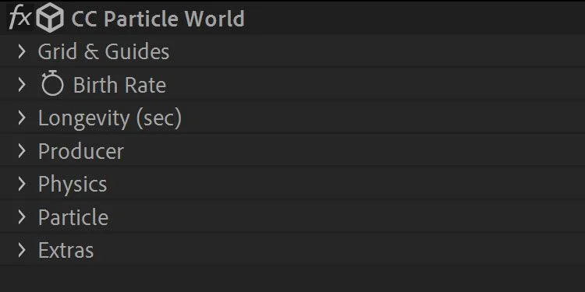
Task: Expand the Physics settings chevron
Action: pyautogui.click(x=22, y=184)
